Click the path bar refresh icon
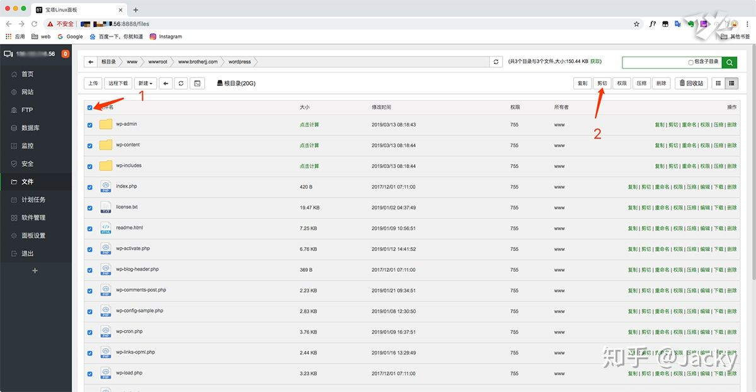 pyautogui.click(x=496, y=62)
